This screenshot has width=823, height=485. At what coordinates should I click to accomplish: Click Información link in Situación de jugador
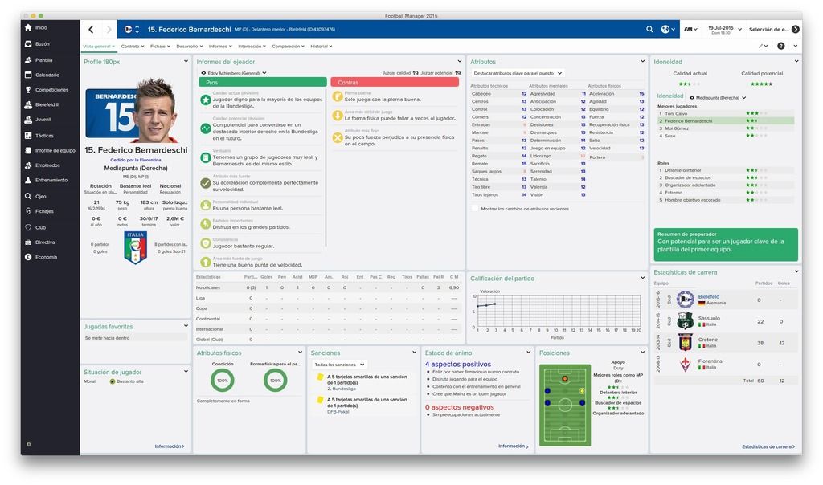pos(169,446)
